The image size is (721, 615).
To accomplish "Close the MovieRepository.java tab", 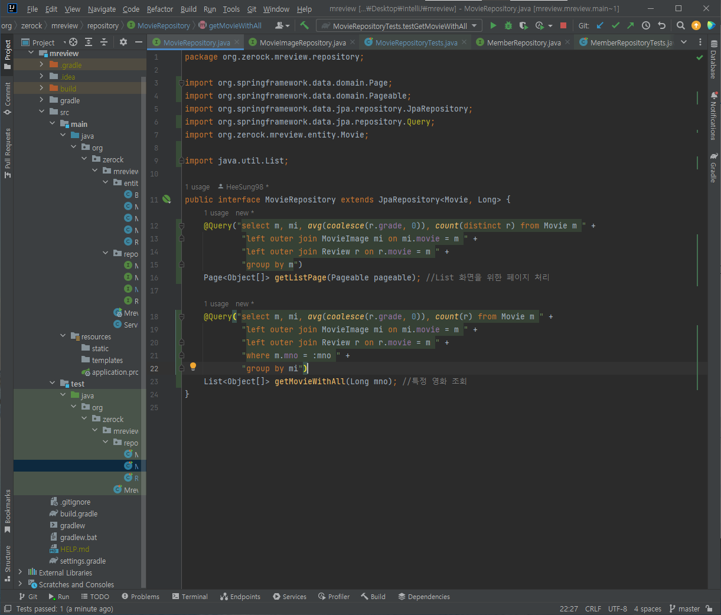I will 237,42.
